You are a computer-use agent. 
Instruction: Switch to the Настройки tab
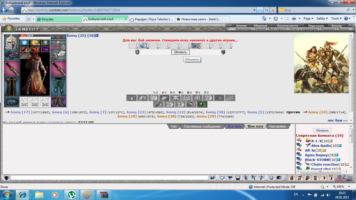click(x=277, y=126)
